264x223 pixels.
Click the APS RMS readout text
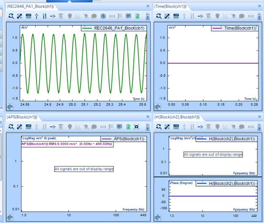click(x=66, y=144)
